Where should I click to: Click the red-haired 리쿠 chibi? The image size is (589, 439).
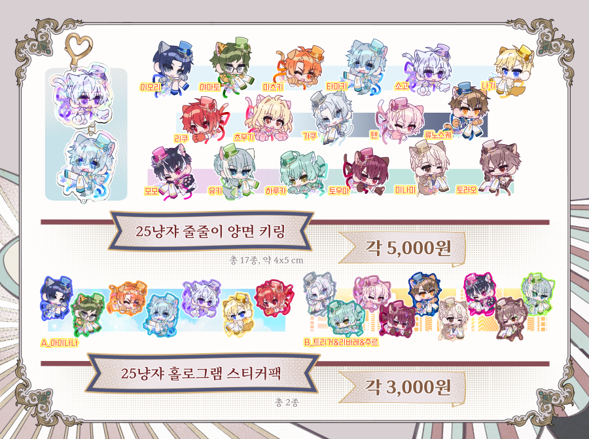[x=204, y=119]
